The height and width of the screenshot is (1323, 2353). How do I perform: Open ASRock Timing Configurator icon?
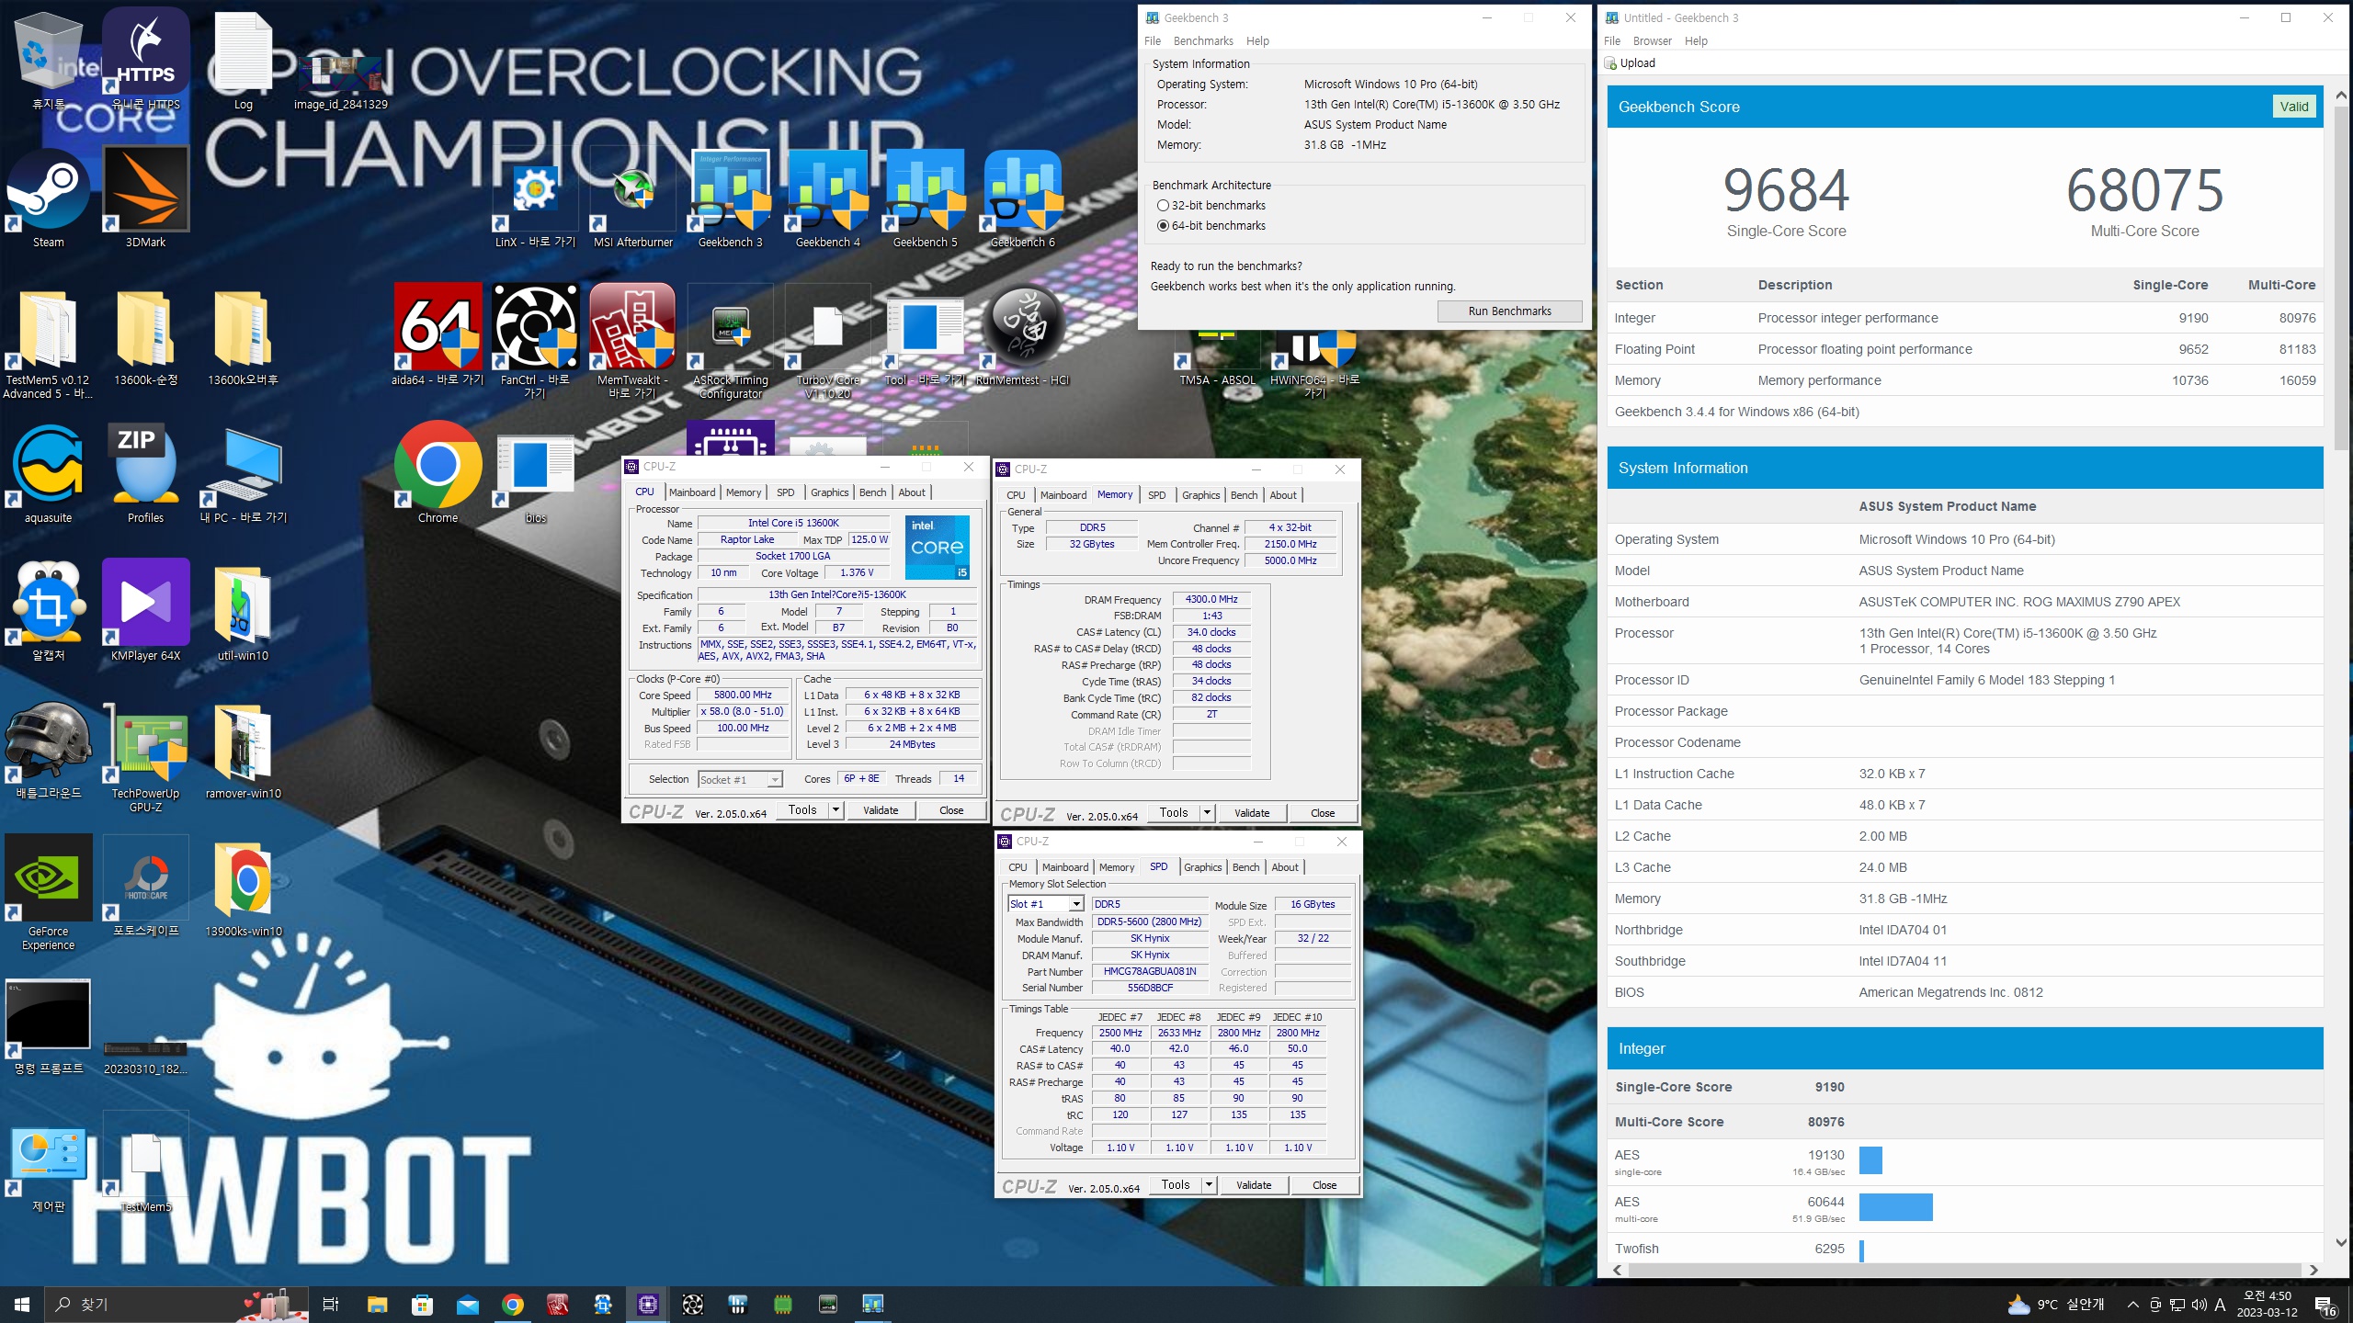tap(731, 340)
